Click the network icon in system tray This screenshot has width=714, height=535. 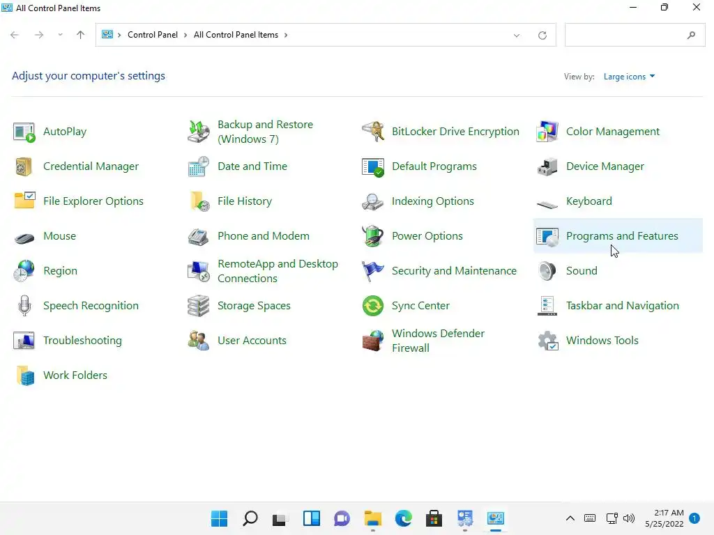click(x=612, y=518)
